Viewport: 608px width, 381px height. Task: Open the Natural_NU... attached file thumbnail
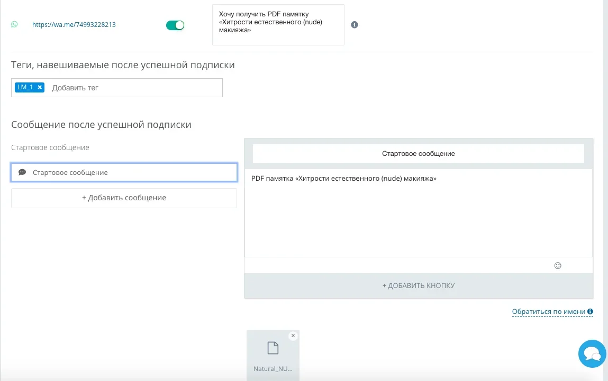tap(273, 356)
